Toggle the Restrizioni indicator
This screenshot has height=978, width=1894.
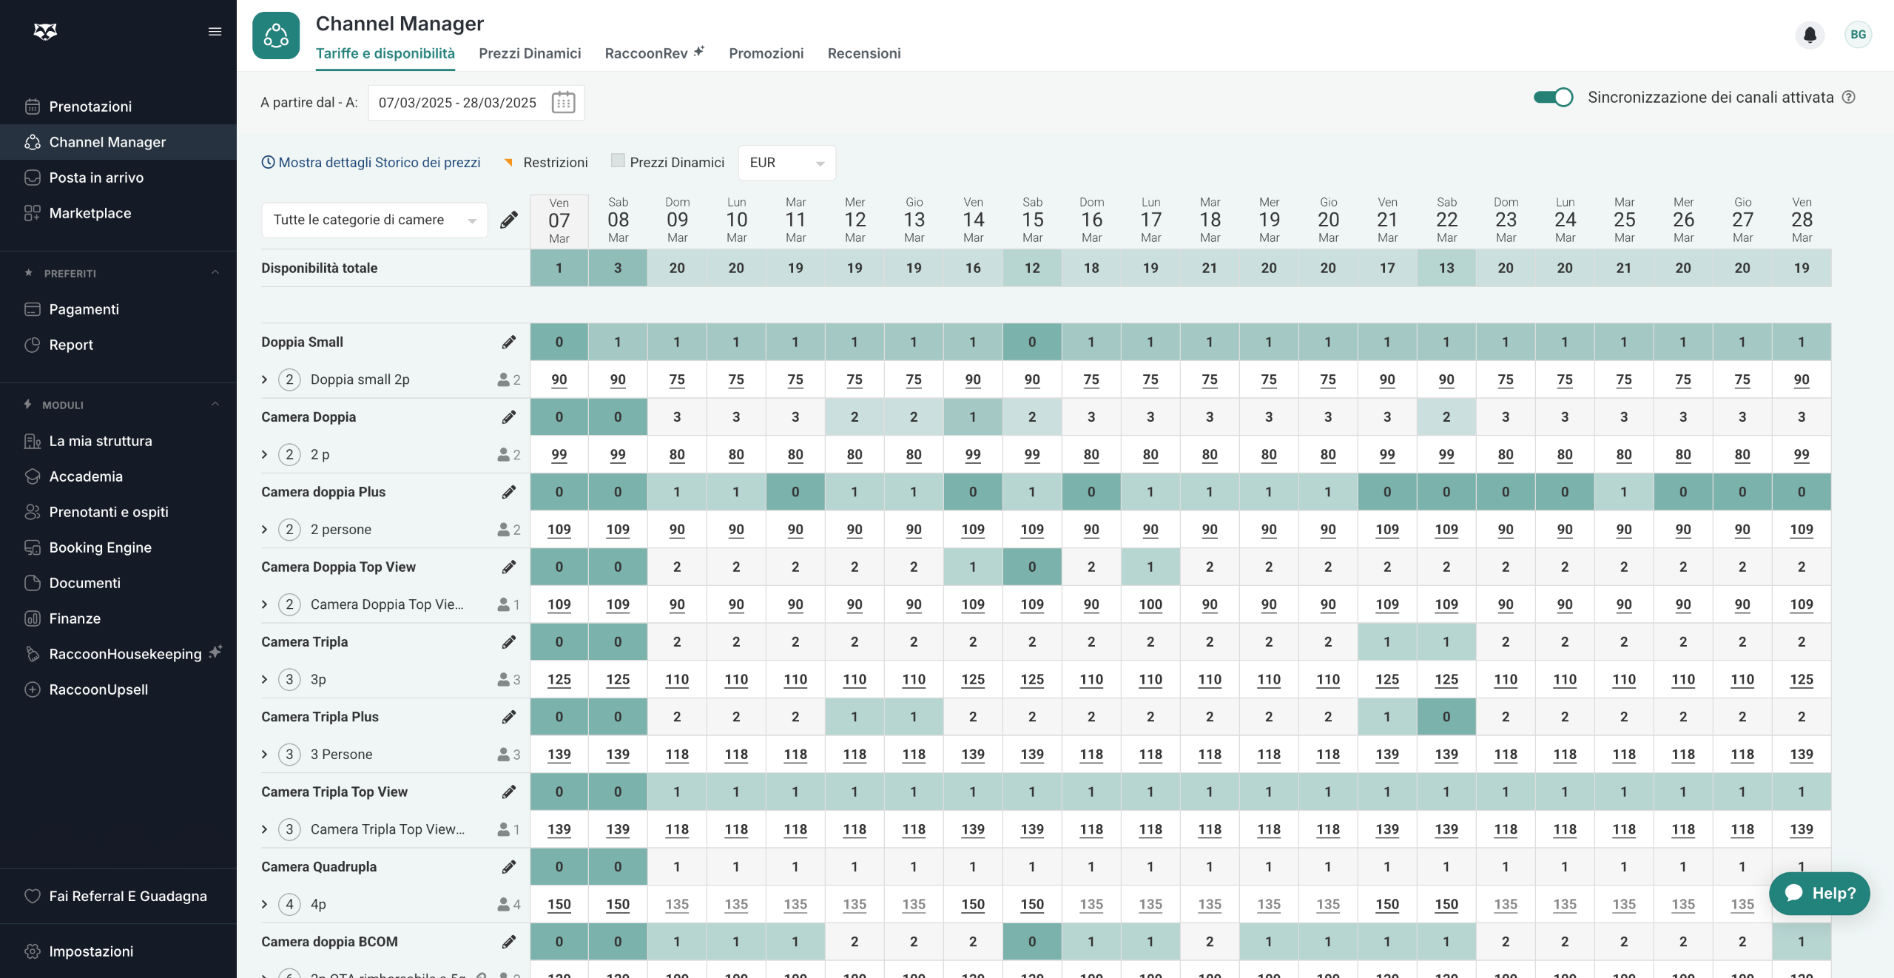[x=509, y=162]
